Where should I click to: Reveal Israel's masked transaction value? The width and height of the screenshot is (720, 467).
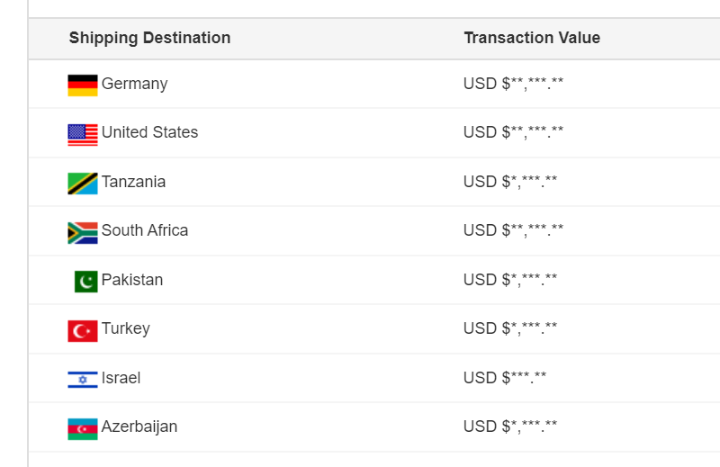coord(505,377)
